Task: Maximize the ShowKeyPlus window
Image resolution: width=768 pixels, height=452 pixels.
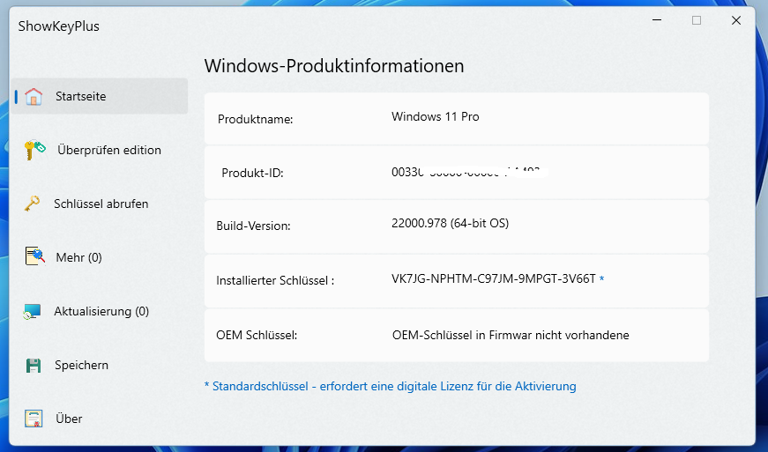Action: [x=697, y=20]
